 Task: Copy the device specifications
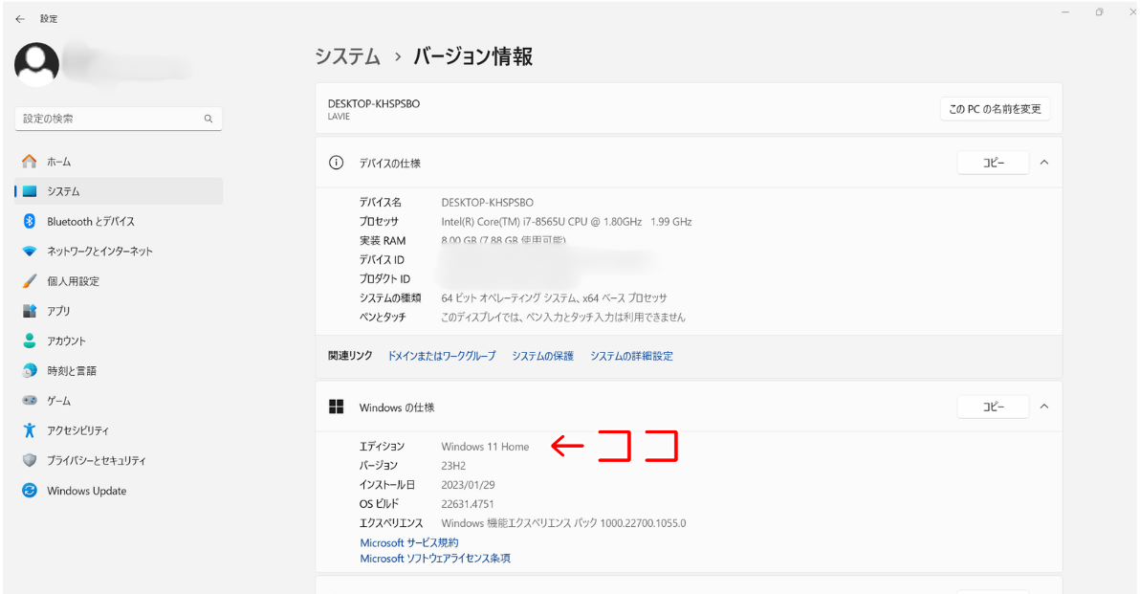coord(993,163)
